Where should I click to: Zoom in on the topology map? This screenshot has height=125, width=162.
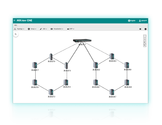[145, 42]
